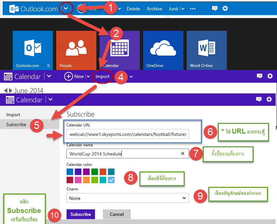This screenshot has width=277, height=224.
Task: Go to next month arrow
Action: [11, 90]
